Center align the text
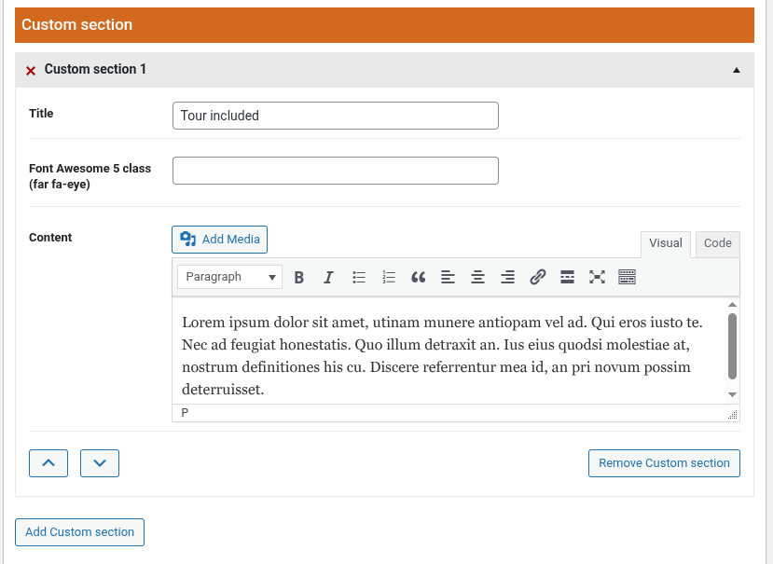773x564 pixels. 477,277
